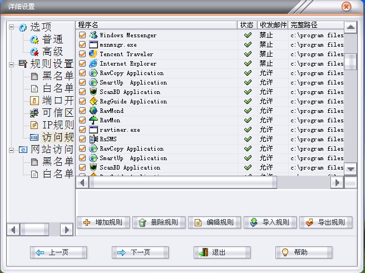Sort by 程序名 column header
Screen dimensions: 365x273
(156, 25)
